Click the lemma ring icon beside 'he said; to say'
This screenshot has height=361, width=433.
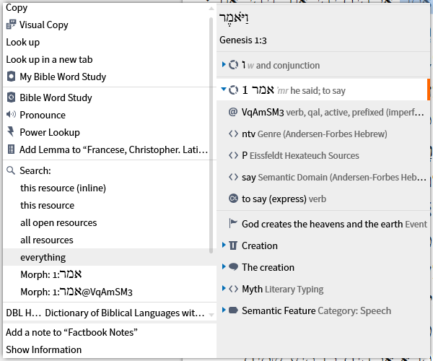pos(233,90)
